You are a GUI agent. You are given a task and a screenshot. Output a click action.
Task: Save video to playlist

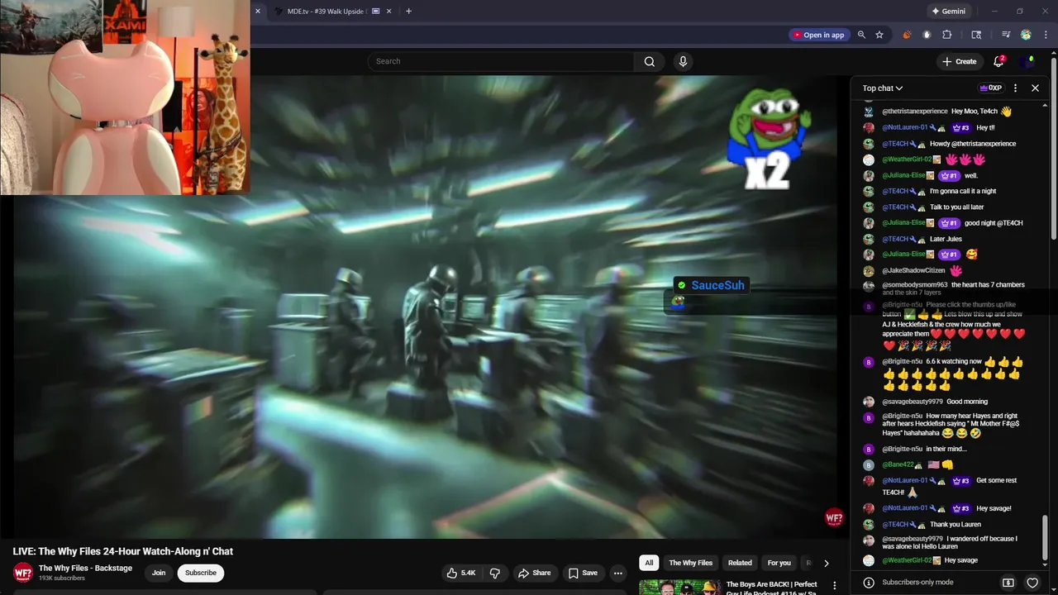(x=583, y=573)
